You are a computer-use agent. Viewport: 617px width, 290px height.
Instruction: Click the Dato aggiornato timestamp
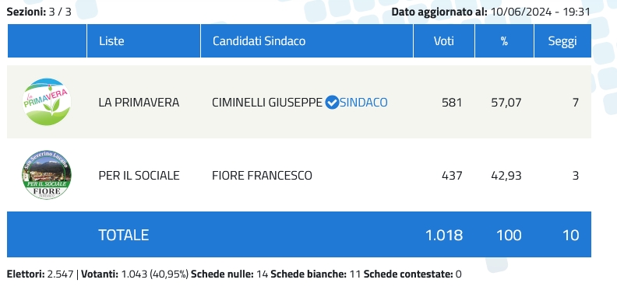point(491,12)
